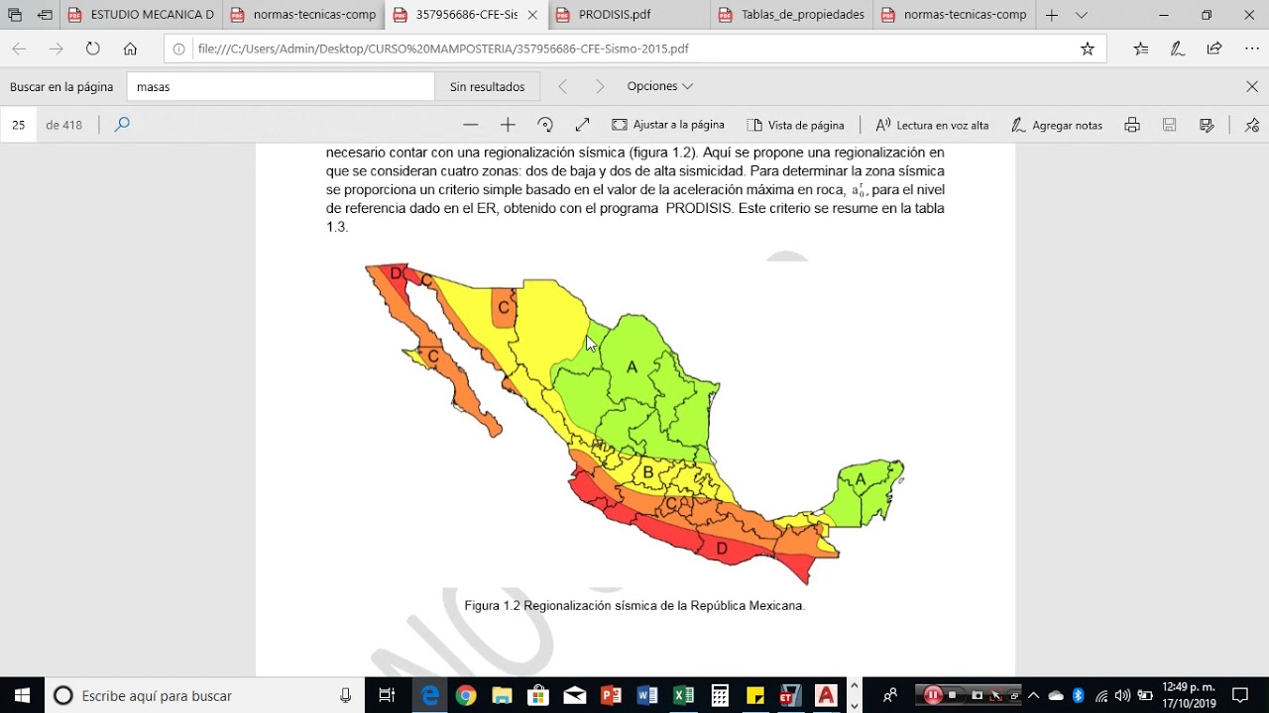Image resolution: width=1269 pixels, height=713 pixels.
Task: Go back to previous page
Action: (x=19, y=49)
